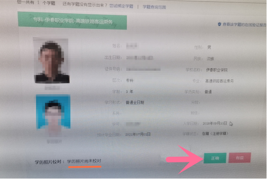This screenshot has width=267, height=179.
Task: Click the blue shield verification icon
Action: coord(219,24)
